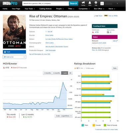Expand the People menu
The image size is (126, 133).
[x=60, y=9]
